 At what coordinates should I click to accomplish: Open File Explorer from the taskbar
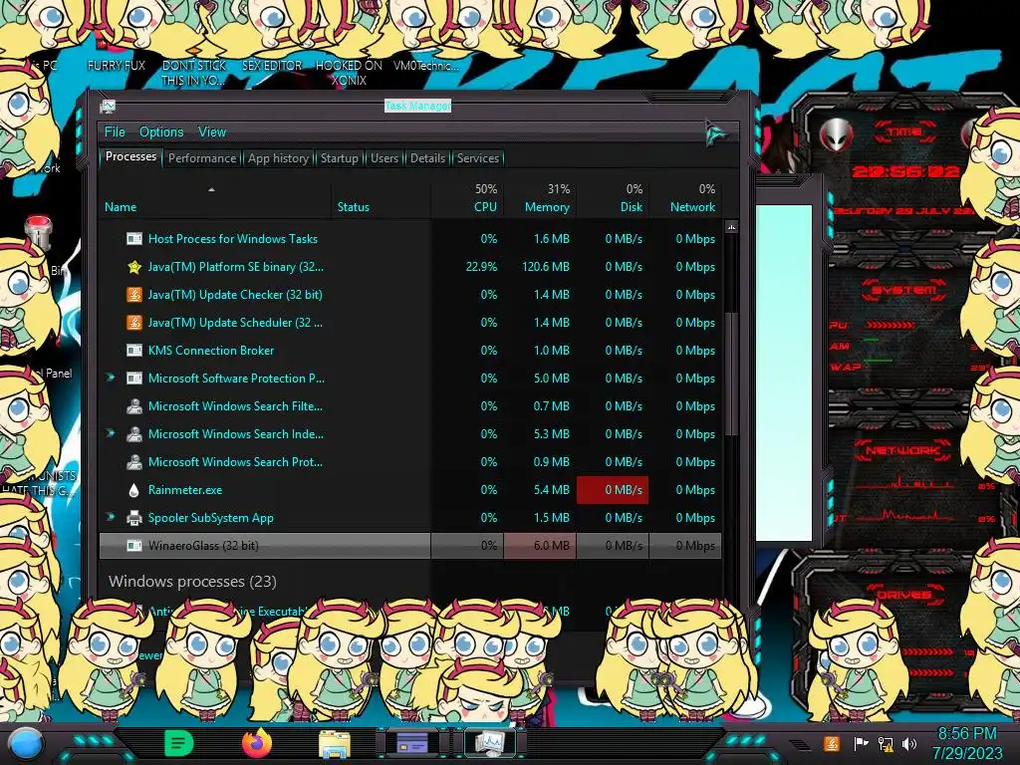(x=335, y=744)
